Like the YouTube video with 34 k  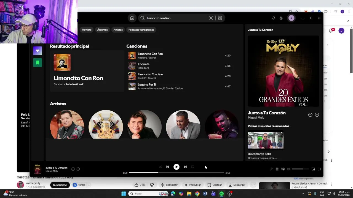tap(140, 185)
